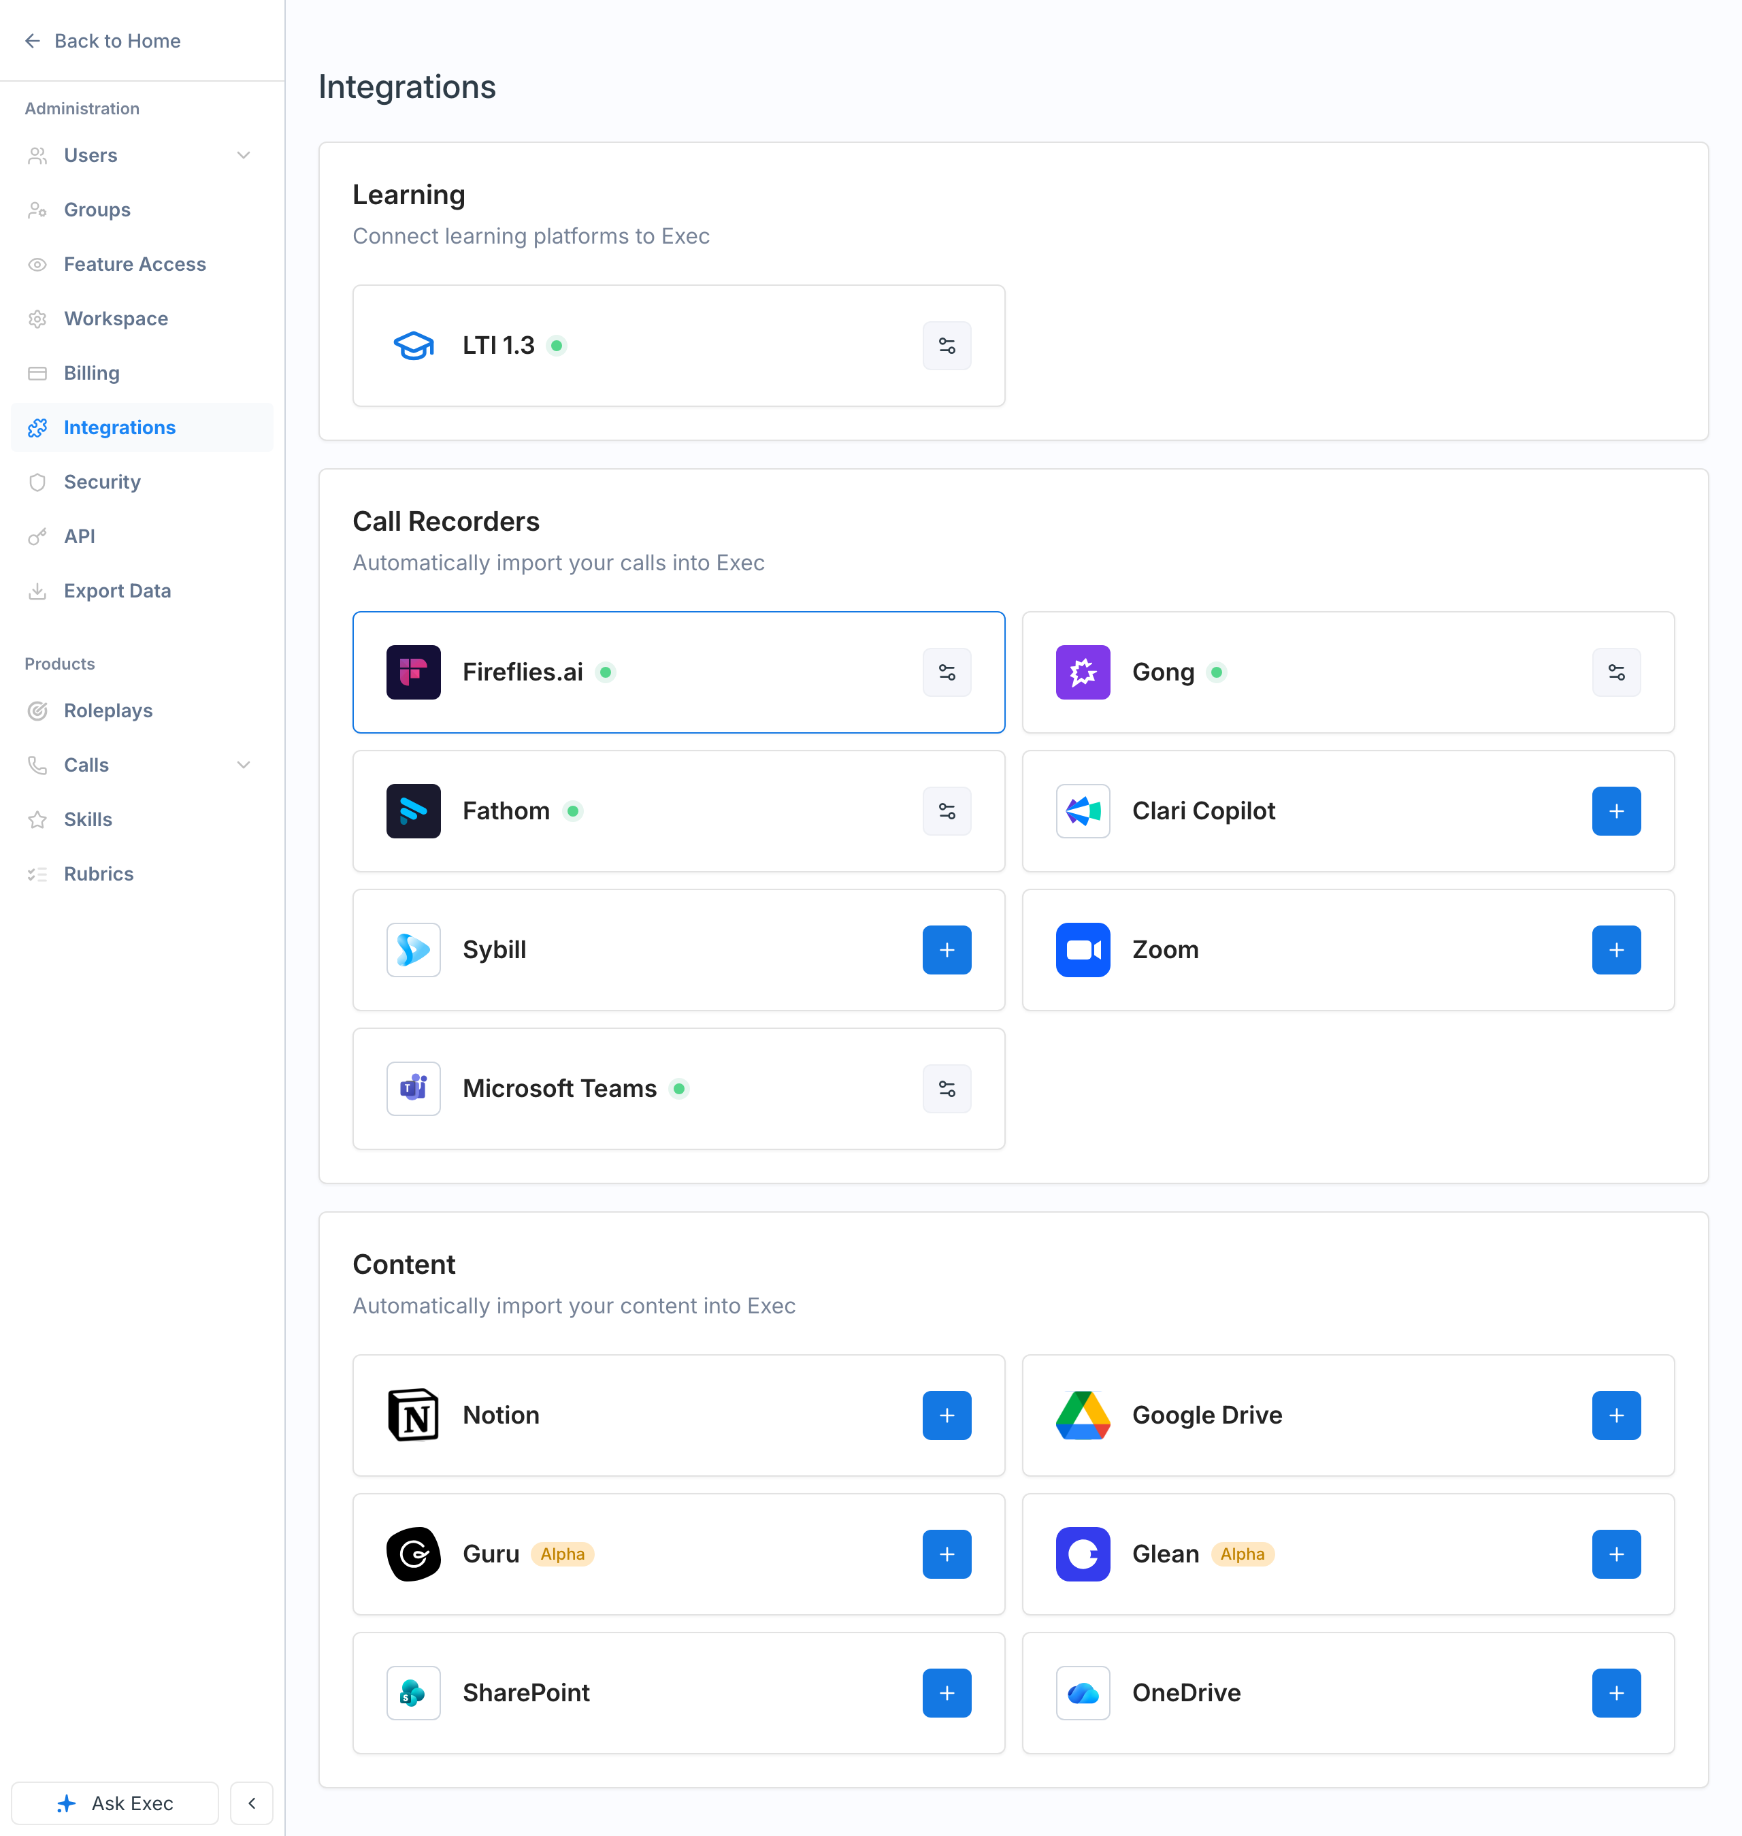Image resolution: width=1742 pixels, height=1836 pixels.
Task: Go to Roleplays product page
Action: click(142, 711)
